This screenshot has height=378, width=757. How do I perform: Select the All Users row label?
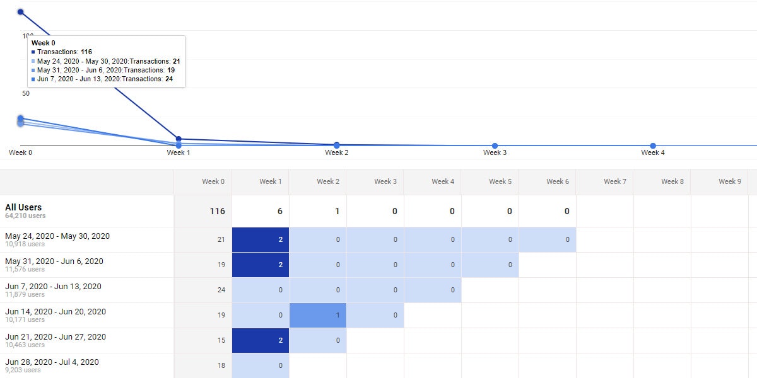(x=23, y=207)
